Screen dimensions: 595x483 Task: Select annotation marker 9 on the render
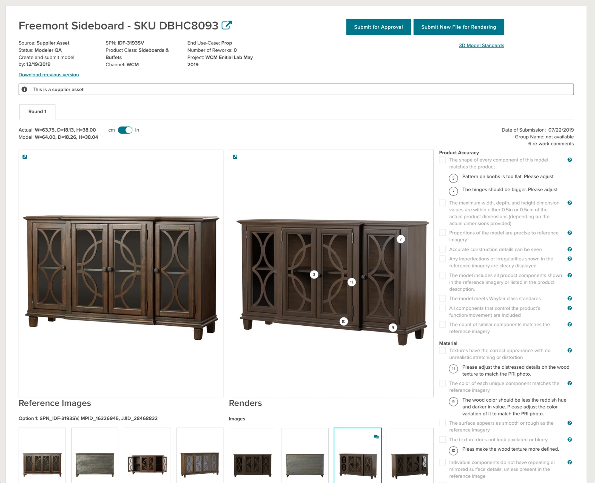pos(393,328)
